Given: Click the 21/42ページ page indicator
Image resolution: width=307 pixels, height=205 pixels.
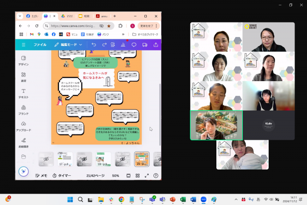Looking at the screenshot, I should [95, 176].
